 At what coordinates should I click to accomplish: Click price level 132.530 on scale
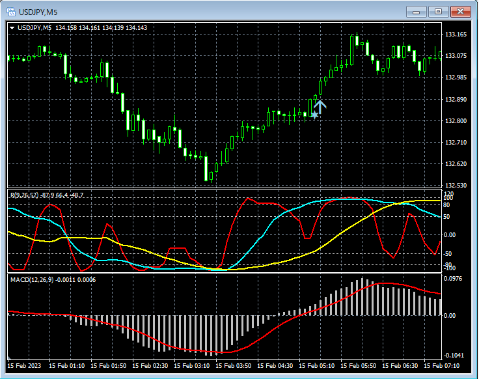(x=456, y=185)
